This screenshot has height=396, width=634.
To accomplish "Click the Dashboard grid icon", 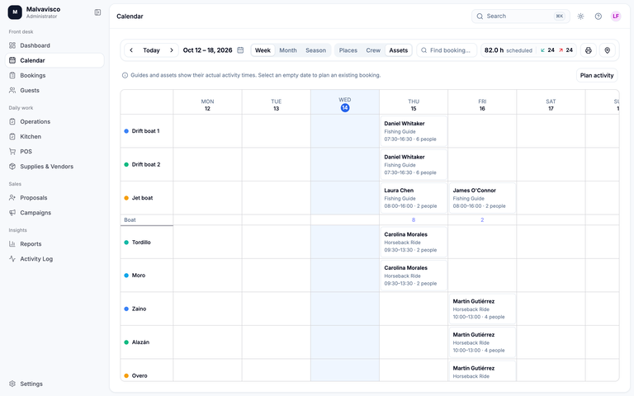I will click(x=12, y=45).
